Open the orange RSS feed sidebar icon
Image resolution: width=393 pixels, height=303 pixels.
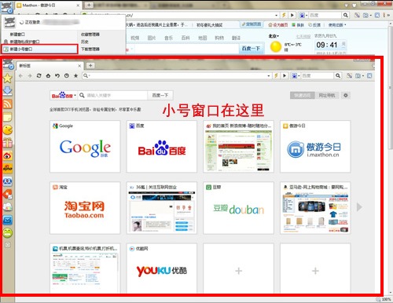click(8, 104)
